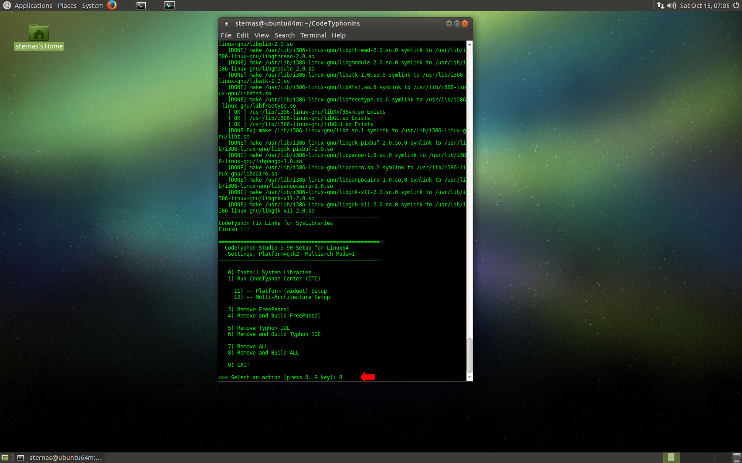The image size is (742, 463).
Task: Click 'CodeTyphon Studio 5.90 Setup for Linux64' text
Action: point(287,248)
